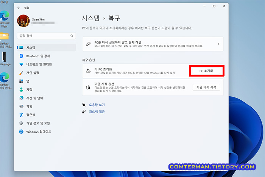Open the 앱 settings label

click(28, 81)
